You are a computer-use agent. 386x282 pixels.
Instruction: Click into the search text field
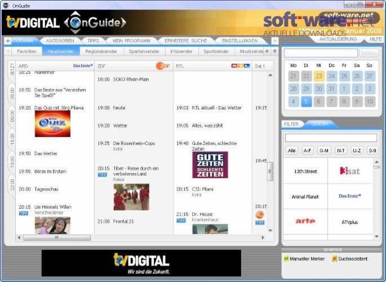321,53
